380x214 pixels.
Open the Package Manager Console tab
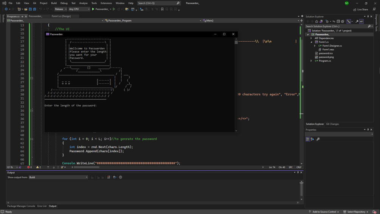coord(21,206)
